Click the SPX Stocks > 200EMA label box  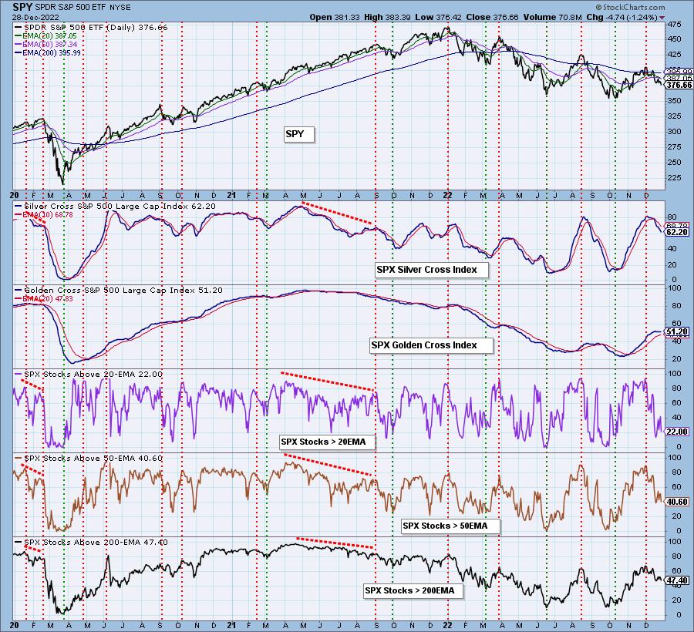click(x=413, y=591)
